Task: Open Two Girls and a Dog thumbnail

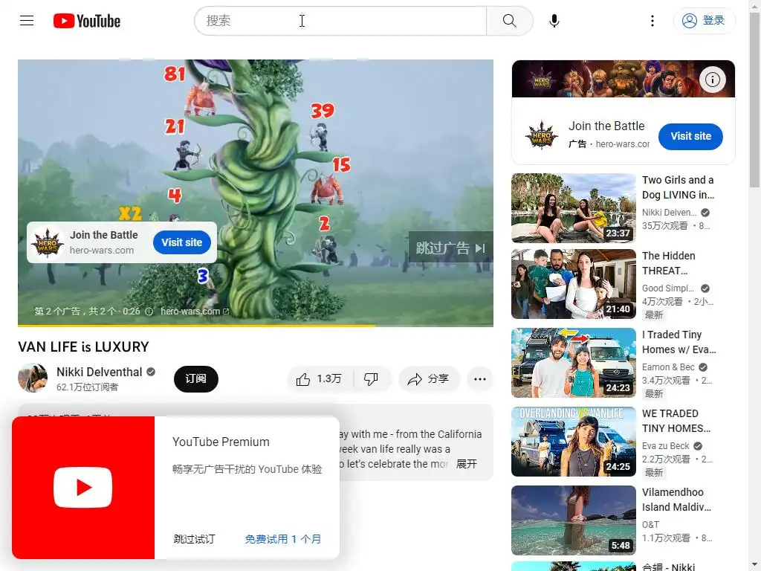Action: [x=573, y=208]
